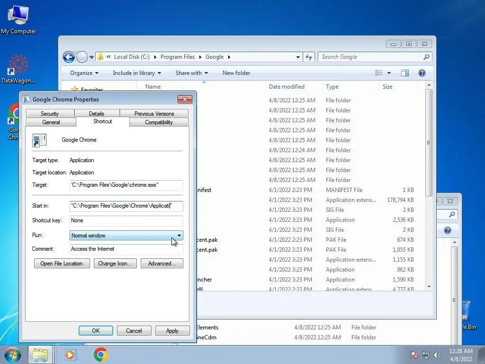Click search magnifier in Search Google box
This screenshot has height=364, width=485.
click(426, 57)
